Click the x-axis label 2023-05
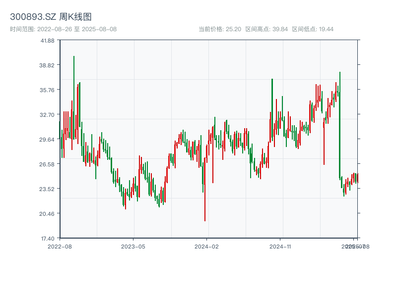Viewport: 397px width, 297px height. tap(133, 247)
